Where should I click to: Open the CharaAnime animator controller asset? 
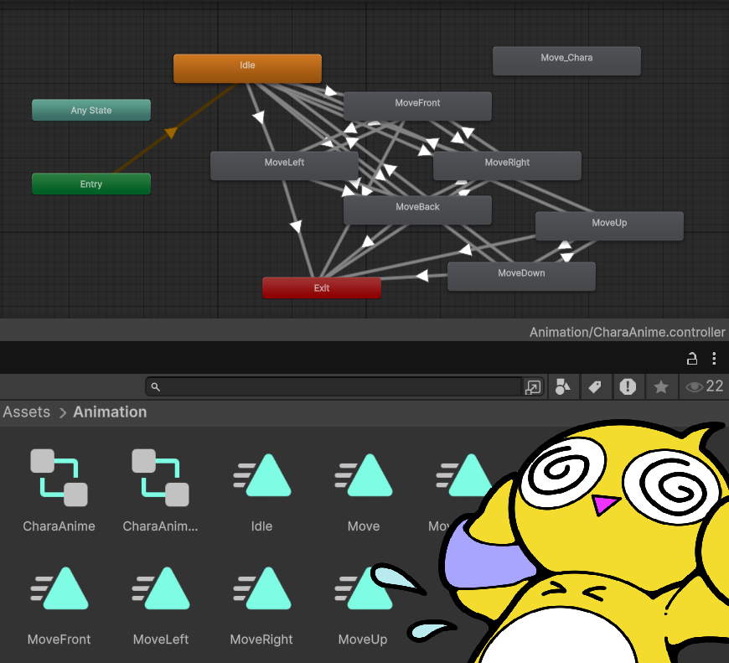pyautogui.click(x=59, y=478)
